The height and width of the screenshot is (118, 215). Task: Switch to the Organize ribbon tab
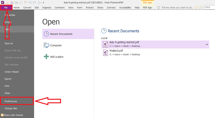tap(47, 8)
